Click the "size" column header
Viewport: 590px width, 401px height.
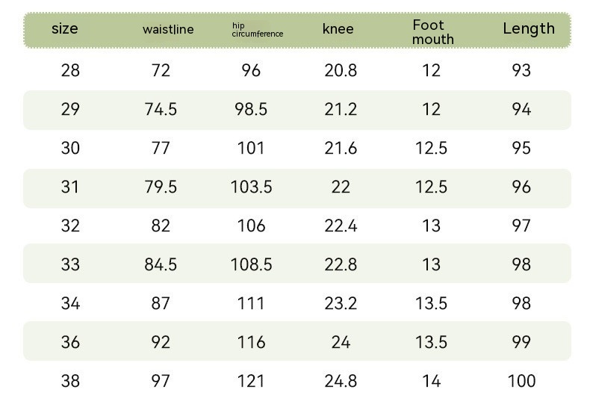65,29
